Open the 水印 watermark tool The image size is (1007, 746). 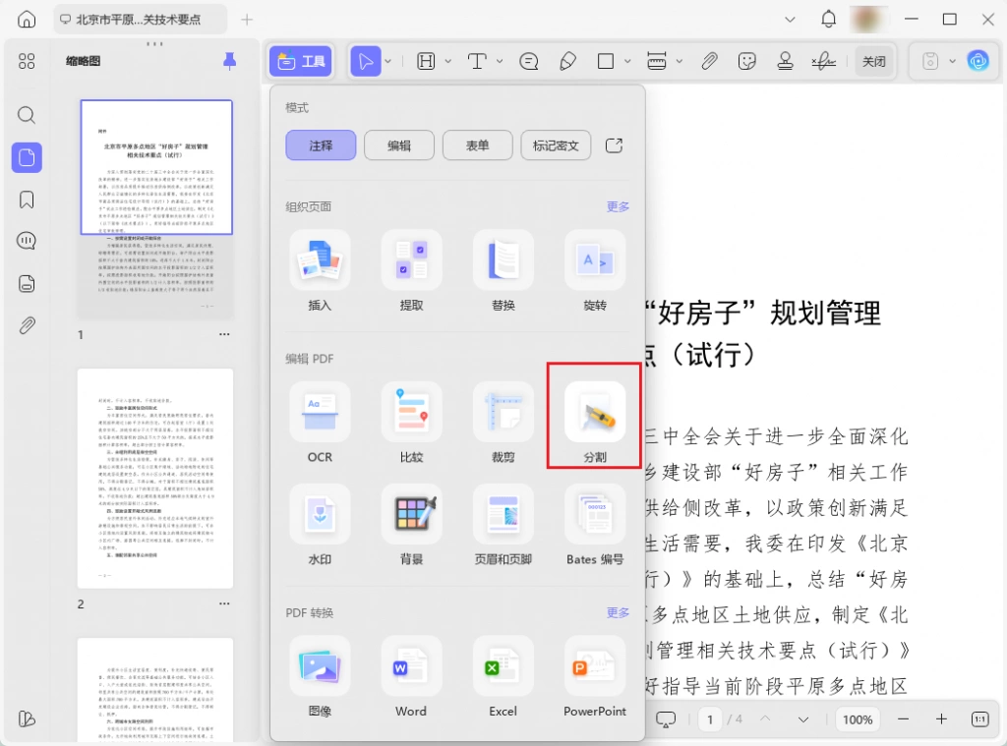click(x=320, y=514)
